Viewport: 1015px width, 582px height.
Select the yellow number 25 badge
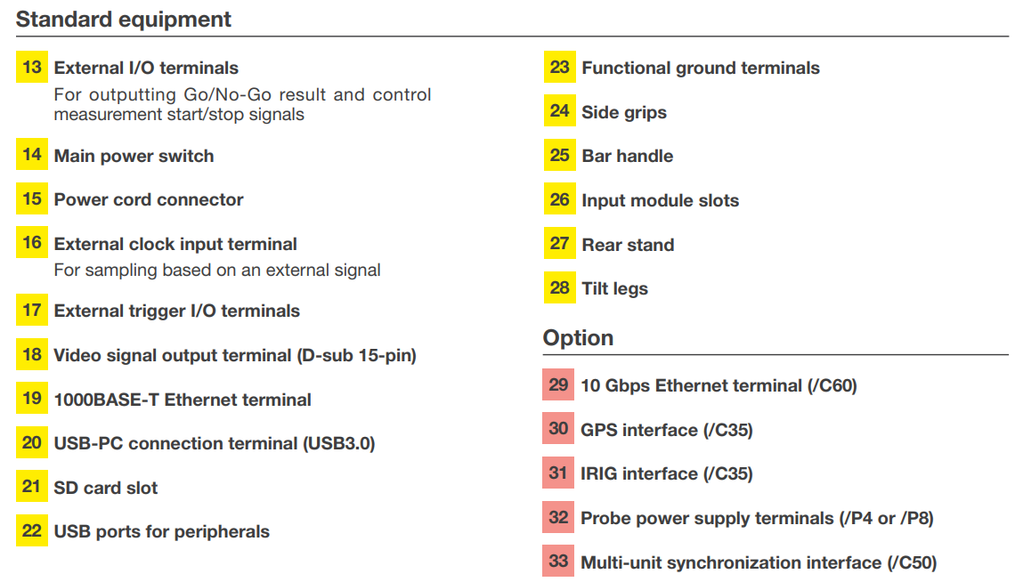tap(559, 156)
